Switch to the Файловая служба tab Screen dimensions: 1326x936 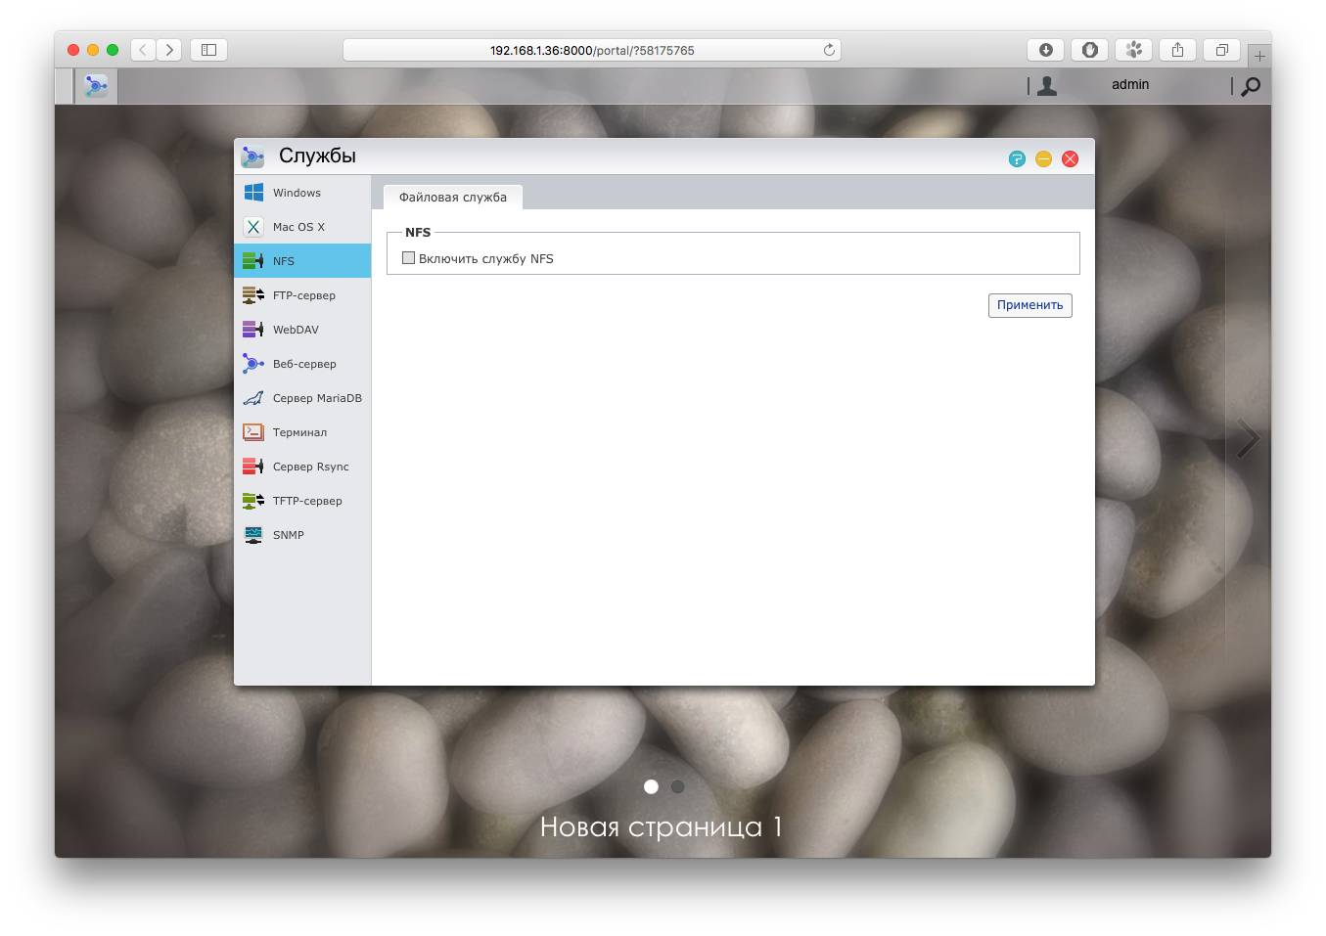[453, 197]
